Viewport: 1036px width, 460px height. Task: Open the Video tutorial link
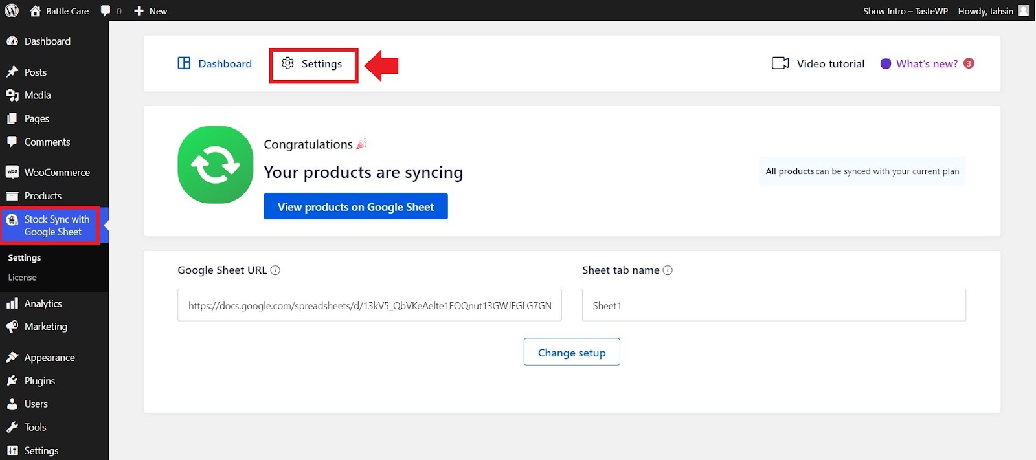click(x=818, y=63)
